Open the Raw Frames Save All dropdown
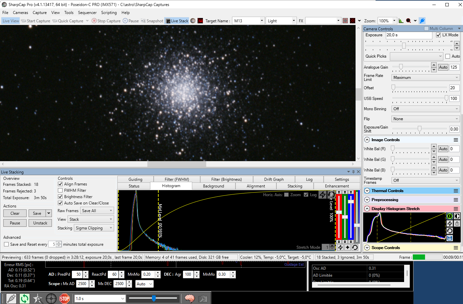 pyautogui.click(x=97, y=210)
